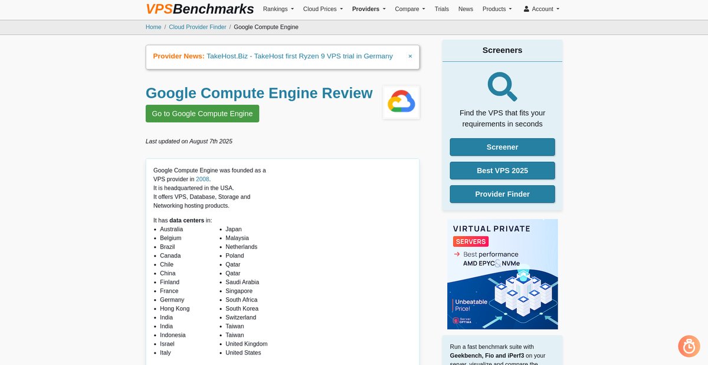708x365 pixels.
Task: Open the Account dropdown menu
Action: [542, 9]
